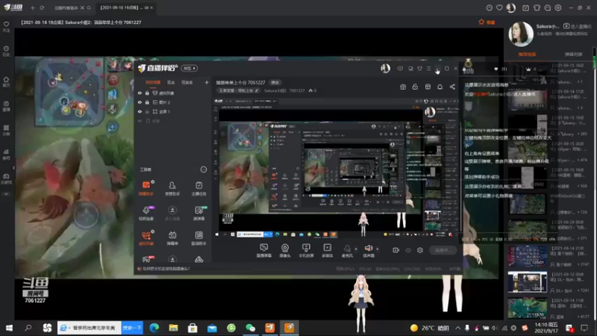This screenshot has height=336, width=597.
Task: Open WeChat from the taskbar
Action: (251, 328)
